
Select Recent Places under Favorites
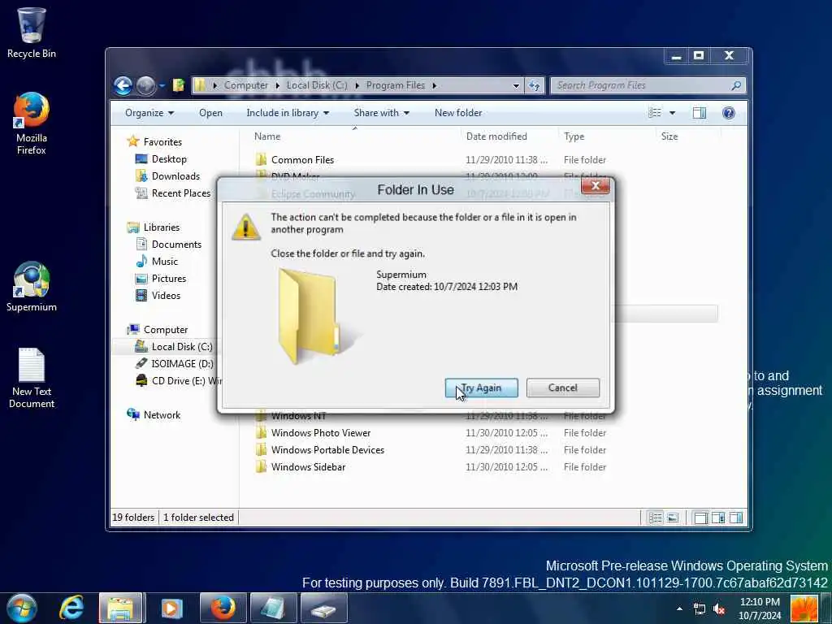click(173, 193)
